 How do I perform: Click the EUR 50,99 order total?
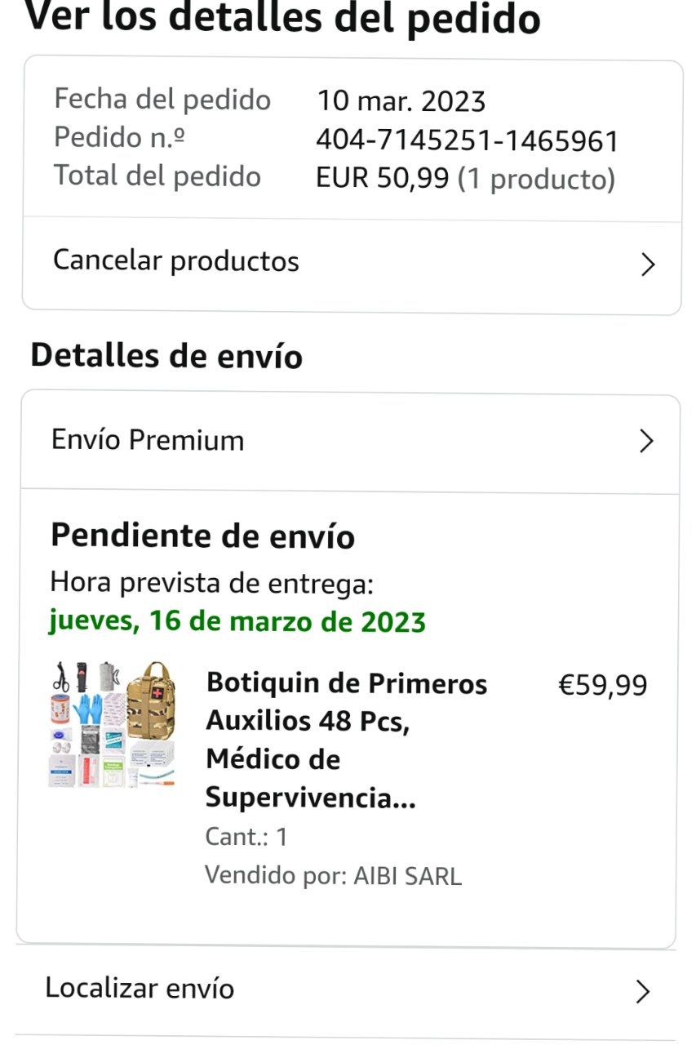coord(383,179)
